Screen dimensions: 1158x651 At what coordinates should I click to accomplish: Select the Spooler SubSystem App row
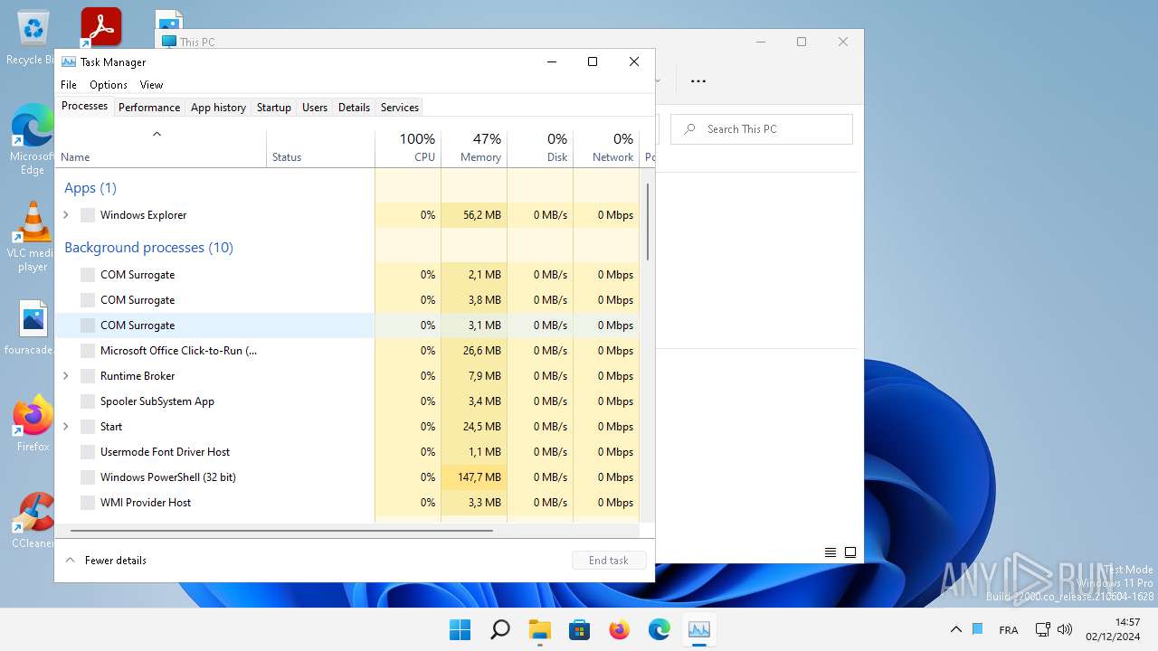347,401
